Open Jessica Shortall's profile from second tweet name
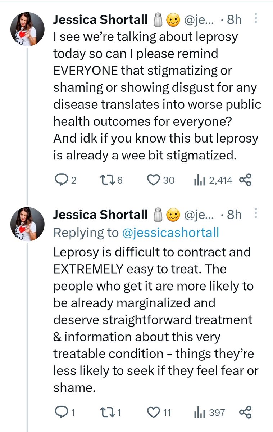273x432 pixels. point(100,215)
